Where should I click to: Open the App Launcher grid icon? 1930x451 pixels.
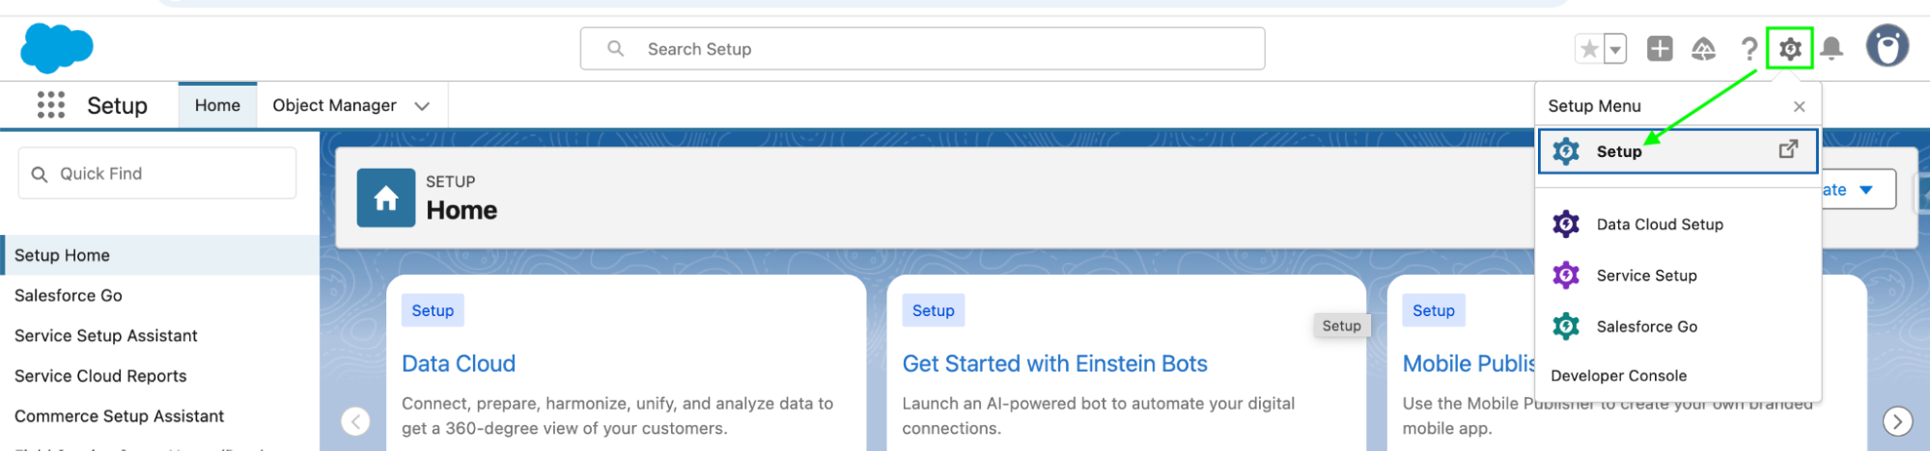50,105
